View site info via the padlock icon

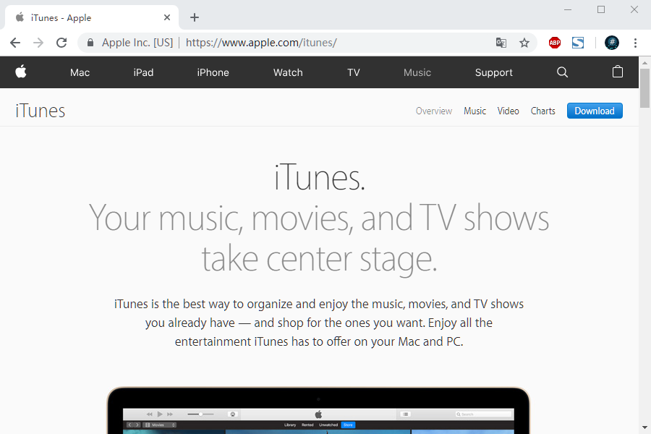point(90,43)
